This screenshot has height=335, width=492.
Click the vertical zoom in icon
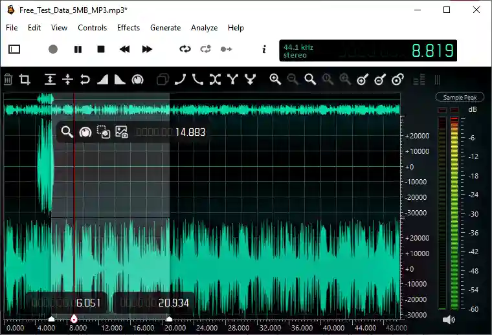[x=363, y=80]
